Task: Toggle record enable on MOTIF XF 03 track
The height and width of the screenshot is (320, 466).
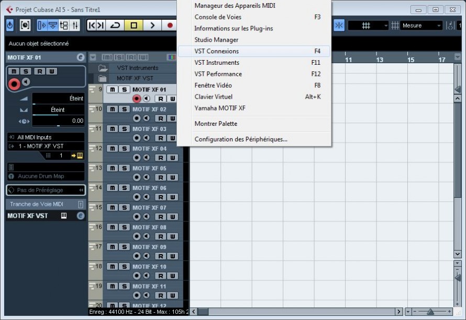Action: pyautogui.click(x=137, y=138)
